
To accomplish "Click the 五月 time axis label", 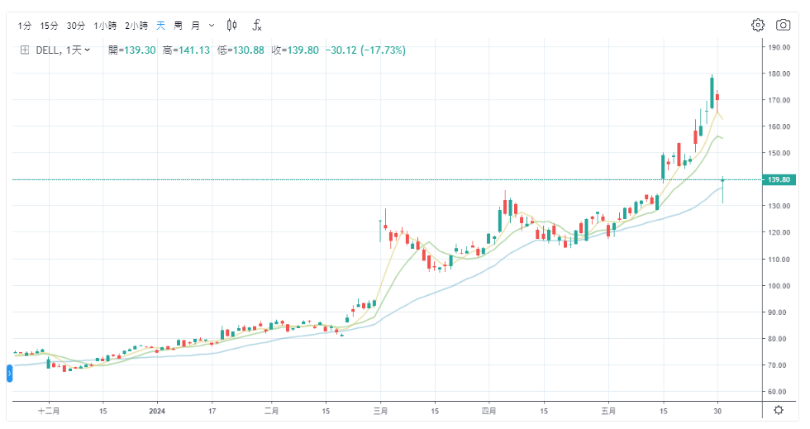I will click(608, 411).
